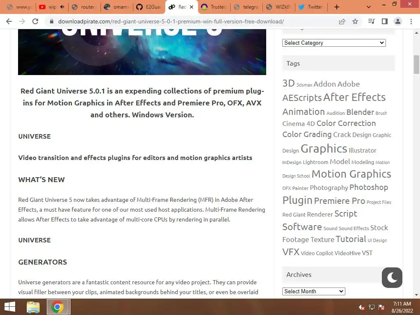Toggle the browser side panel icon

point(385,21)
